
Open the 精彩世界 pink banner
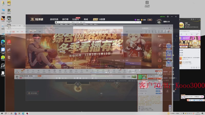(x=190, y=38)
